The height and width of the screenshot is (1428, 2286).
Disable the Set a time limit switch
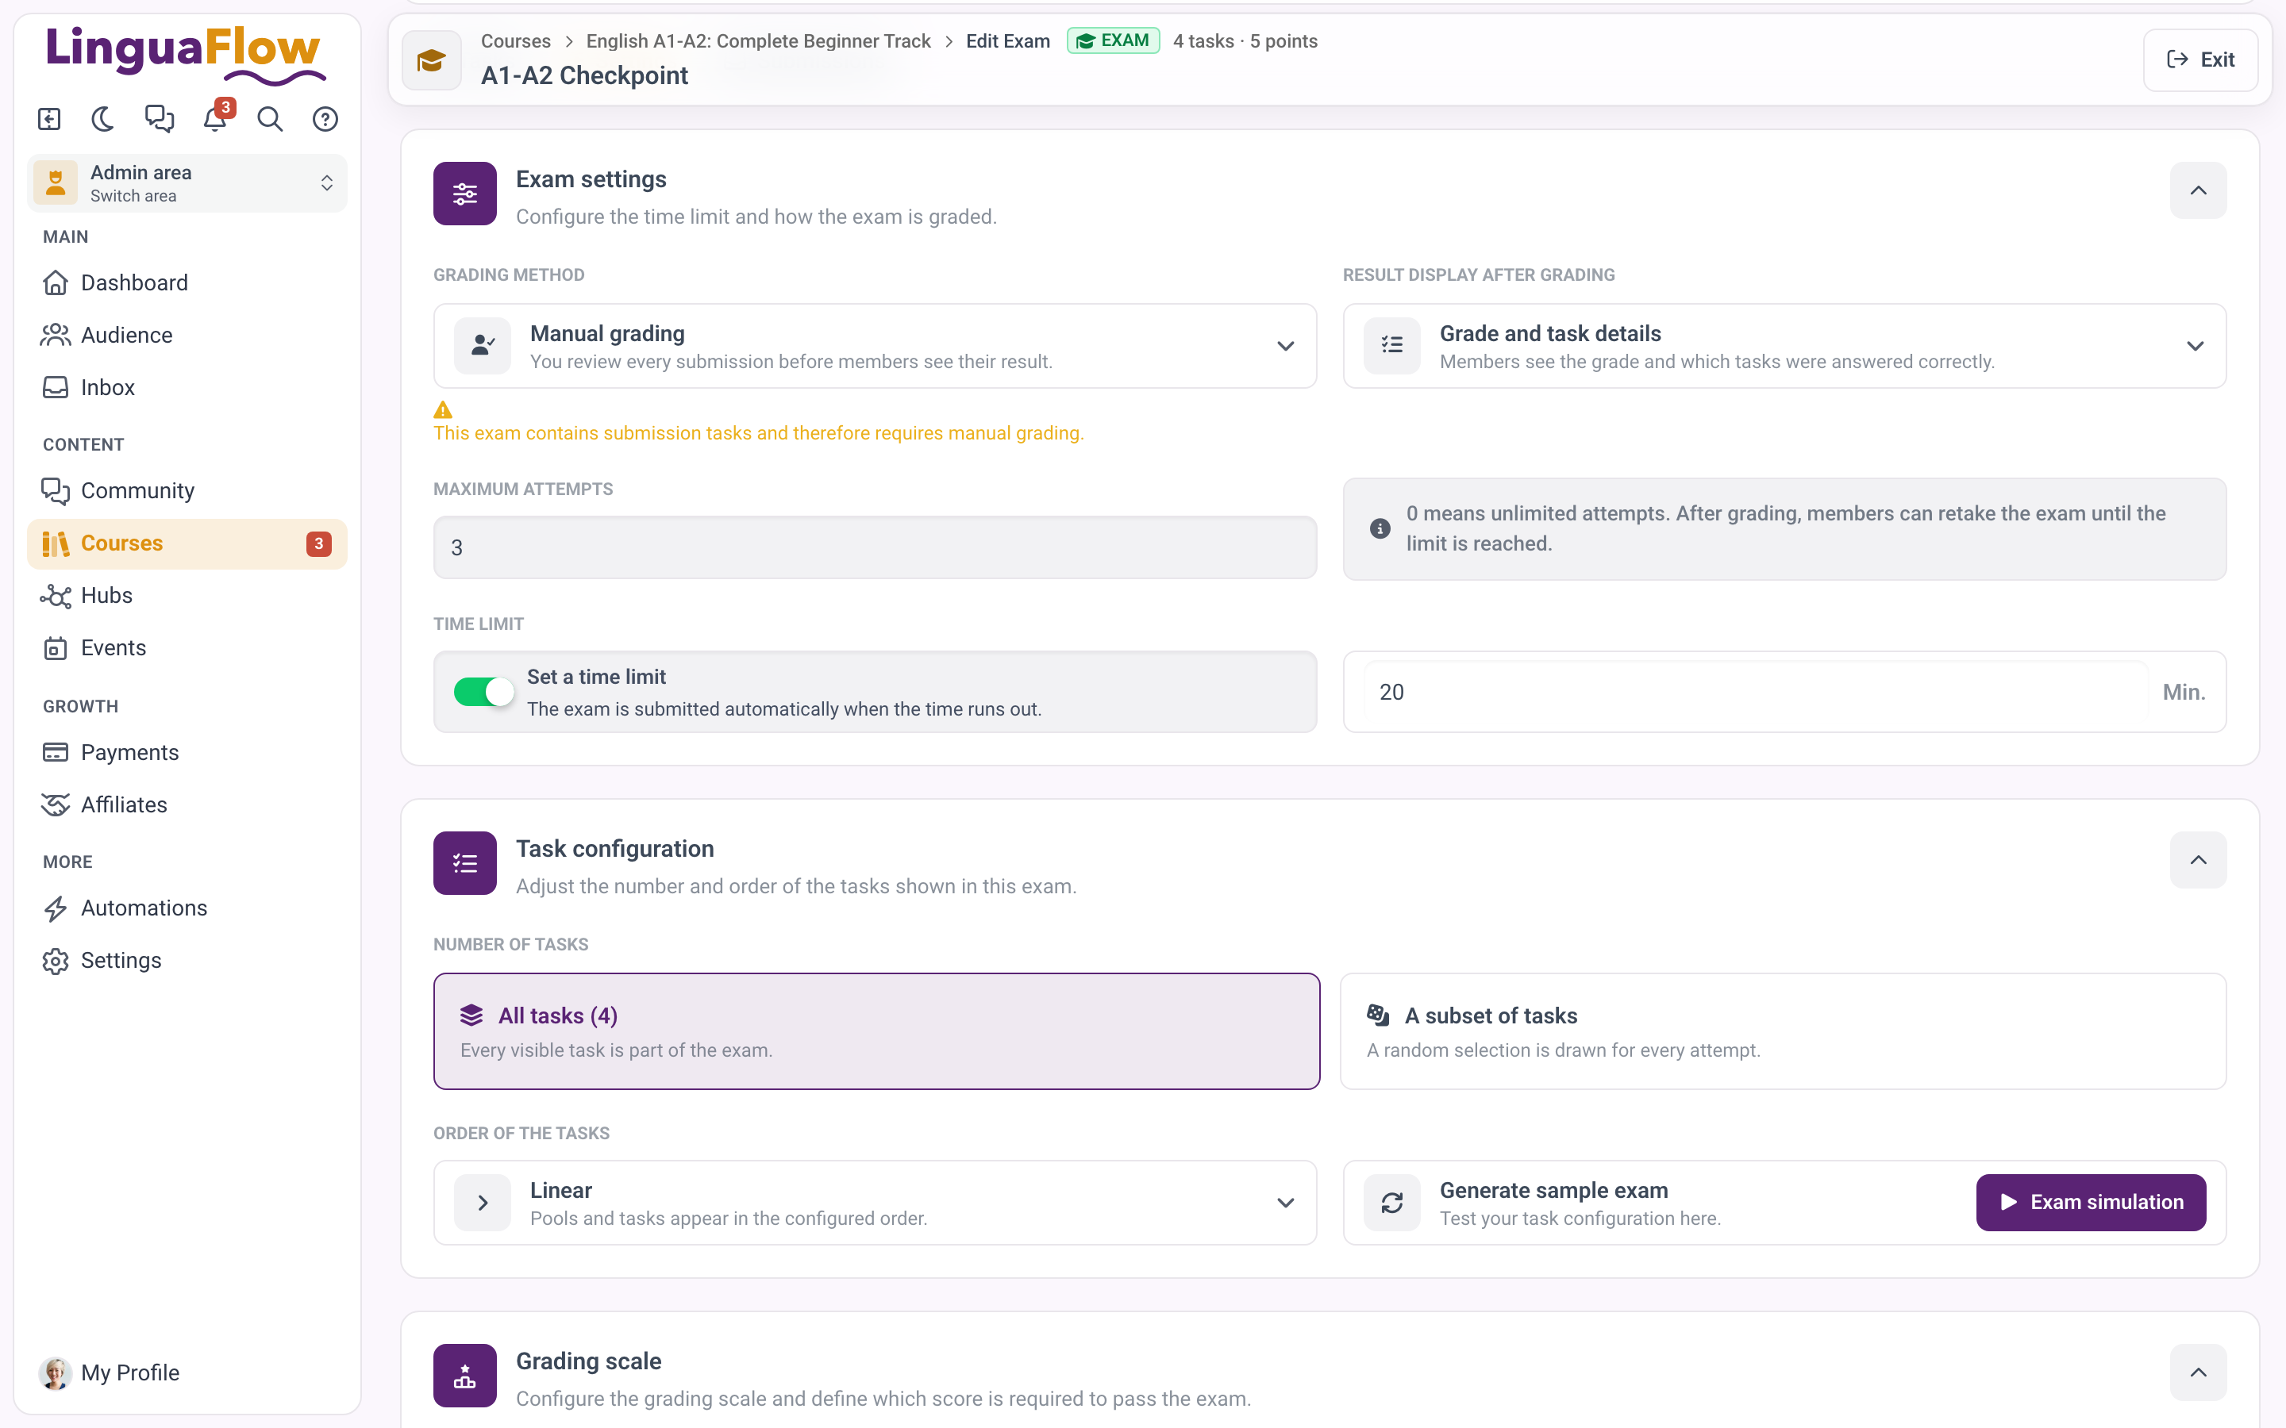[x=483, y=691]
